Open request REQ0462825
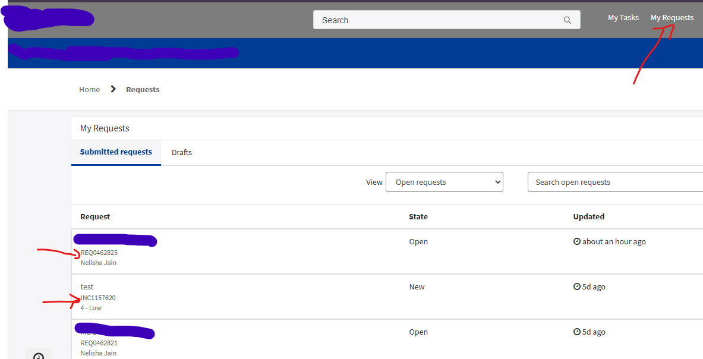The image size is (703, 359). click(x=98, y=252)
